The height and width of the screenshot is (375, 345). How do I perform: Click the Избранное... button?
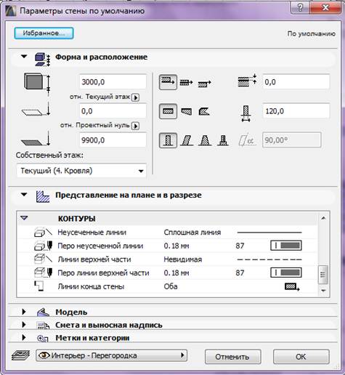click(44, 33)
